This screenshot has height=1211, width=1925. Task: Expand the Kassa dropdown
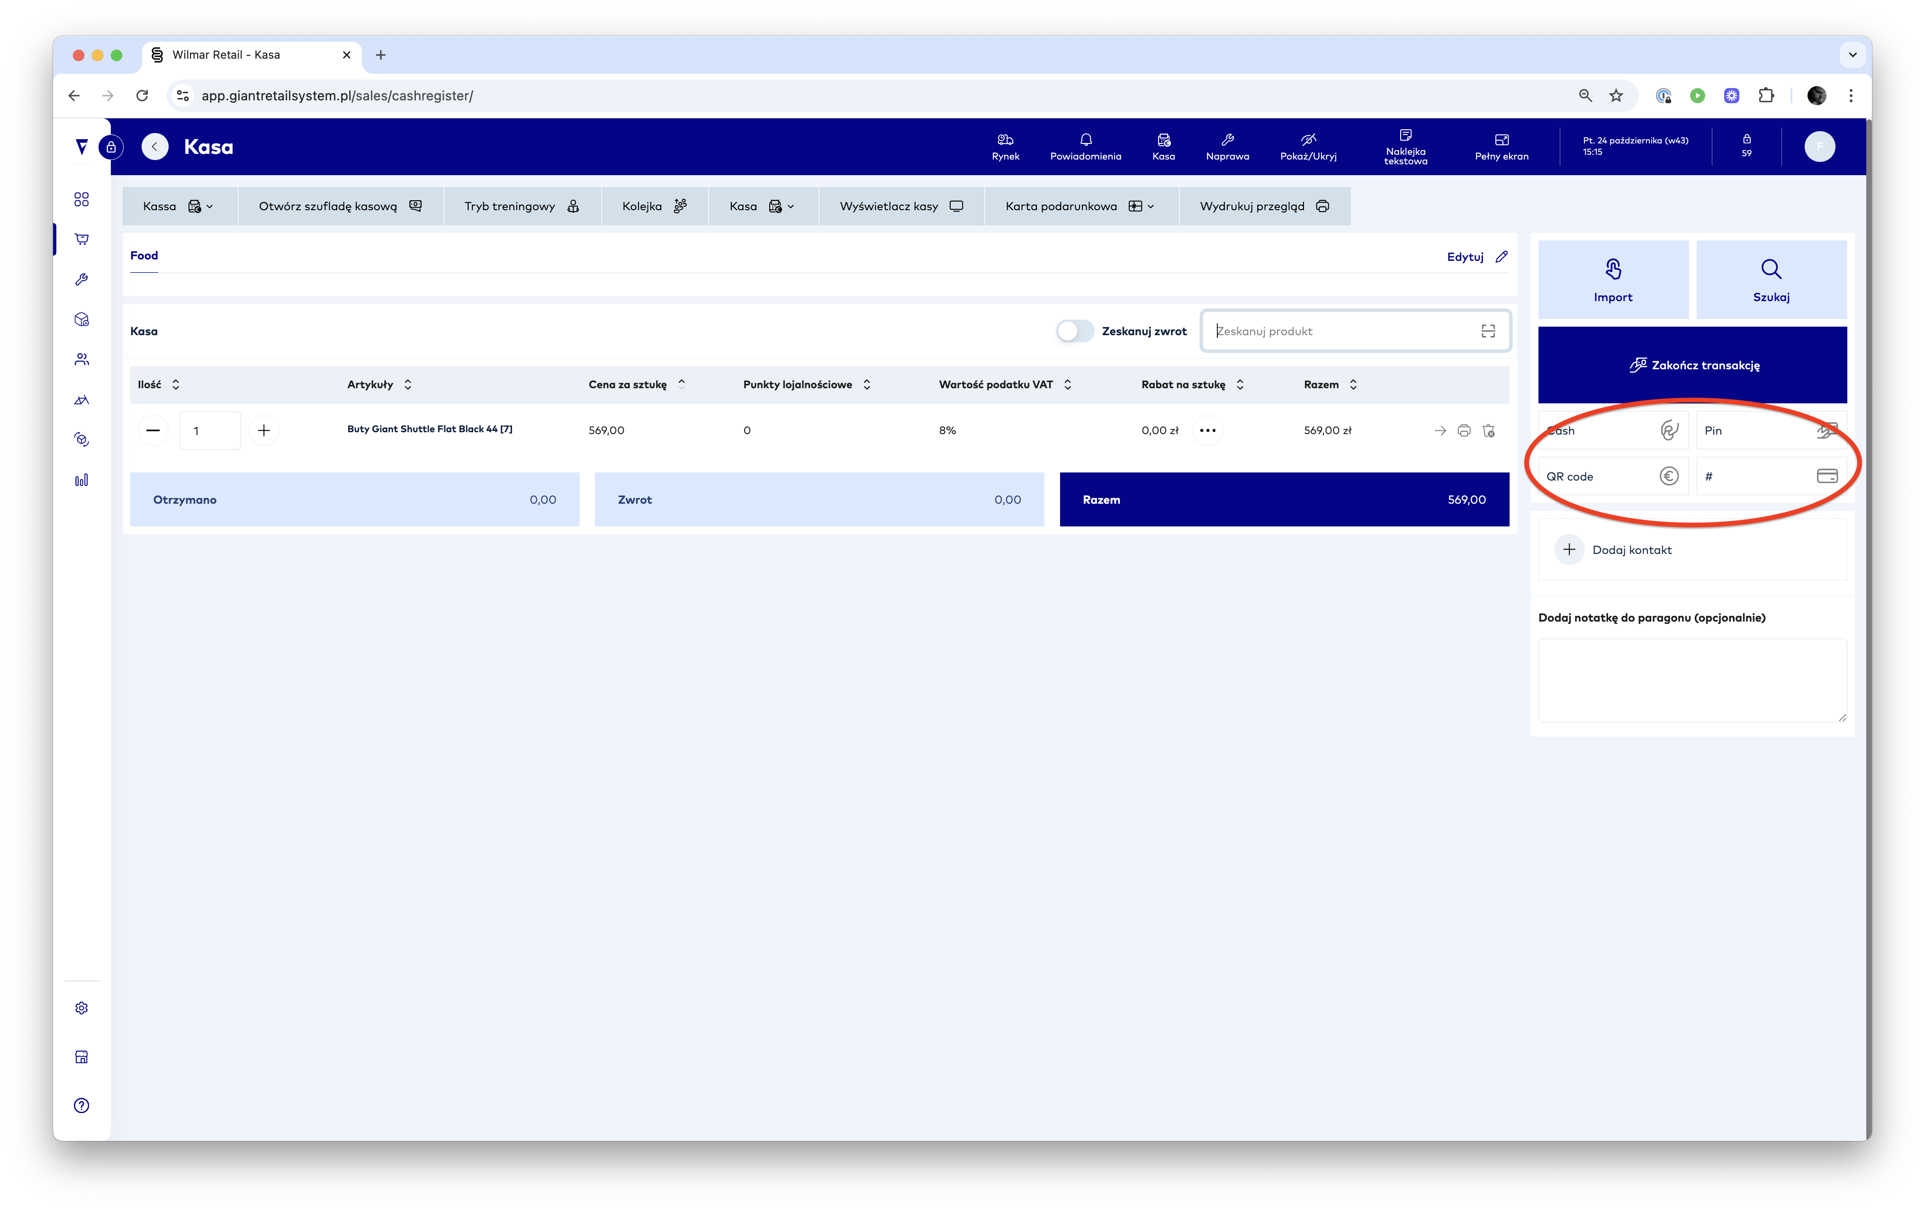178,206
